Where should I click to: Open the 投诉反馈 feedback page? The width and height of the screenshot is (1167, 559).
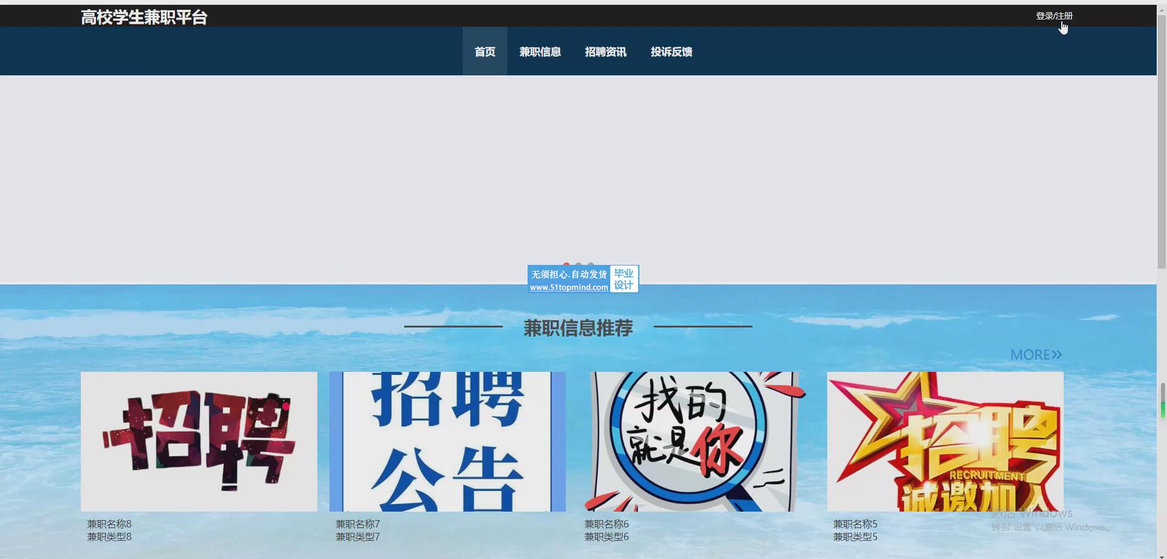671,52
